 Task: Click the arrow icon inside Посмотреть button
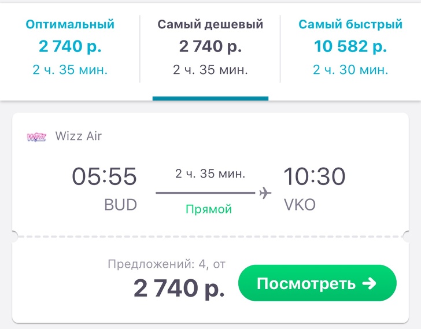[x=368, y=284]
